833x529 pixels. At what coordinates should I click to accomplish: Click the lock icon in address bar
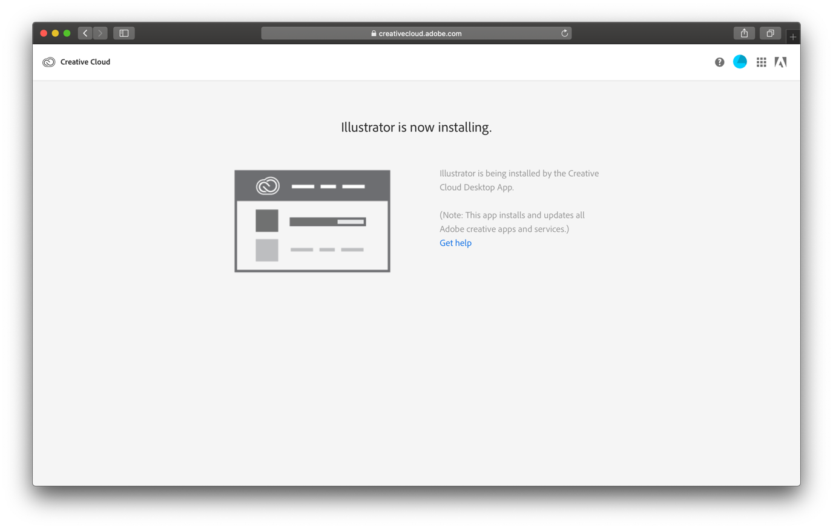click(x=374, y=33)
